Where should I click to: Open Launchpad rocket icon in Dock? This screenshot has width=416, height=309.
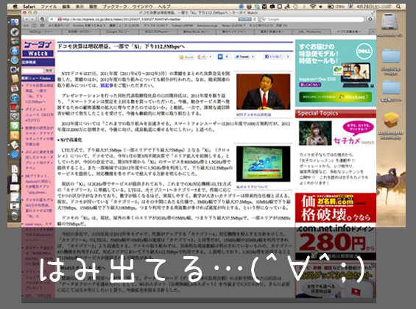[x=14, y=32]
